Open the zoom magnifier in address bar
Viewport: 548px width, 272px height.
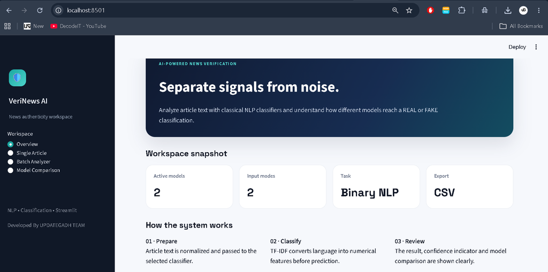[395, 11]
